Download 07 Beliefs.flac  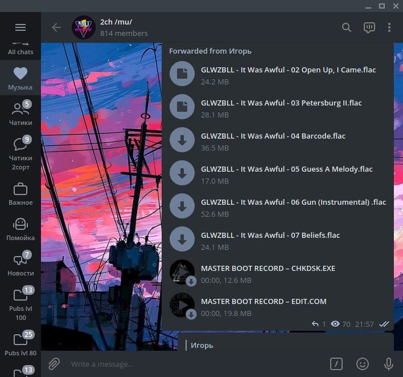(x=182, y=239)
